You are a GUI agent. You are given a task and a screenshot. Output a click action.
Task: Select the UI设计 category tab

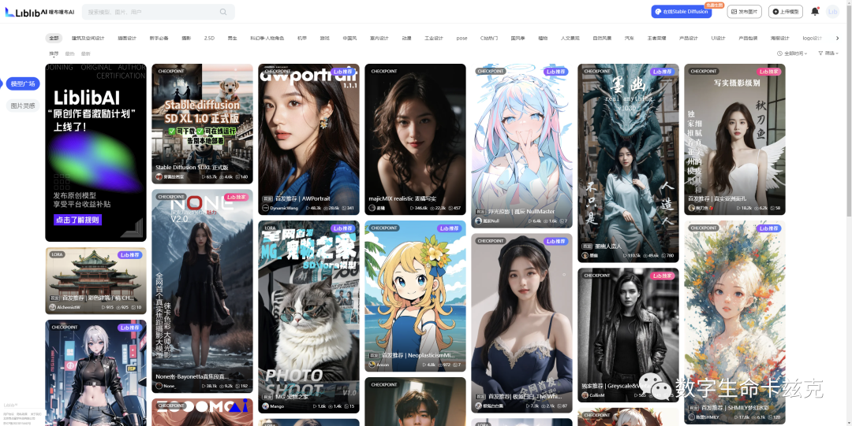pyautogui.click(x=719, y=38)
